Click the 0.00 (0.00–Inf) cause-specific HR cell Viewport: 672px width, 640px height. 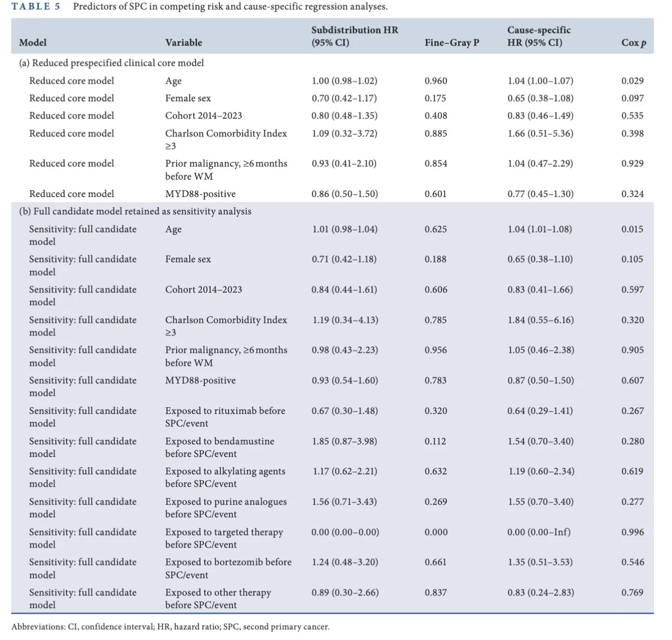(x=539, y=532)
